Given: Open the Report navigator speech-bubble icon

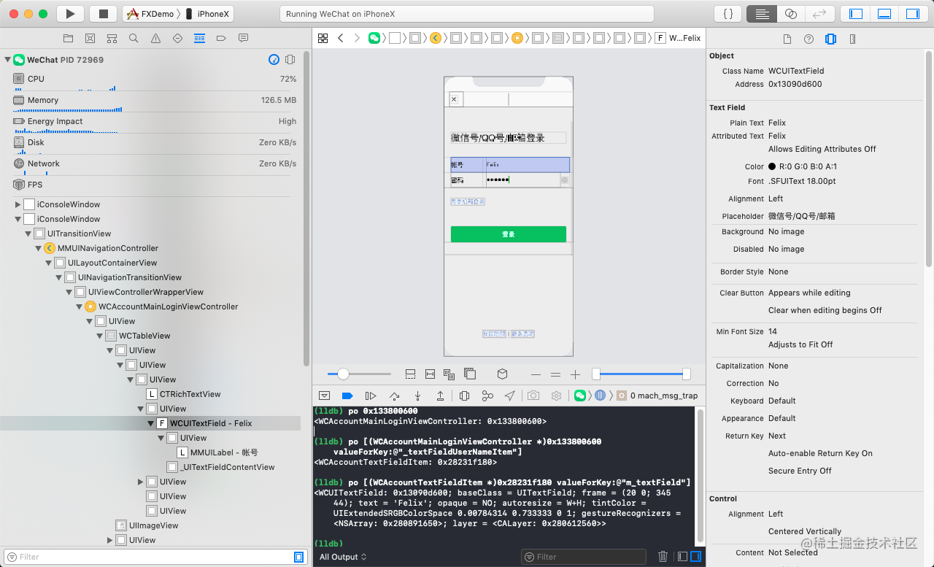Looking at the screenshot, I should [x=243, y=38].
